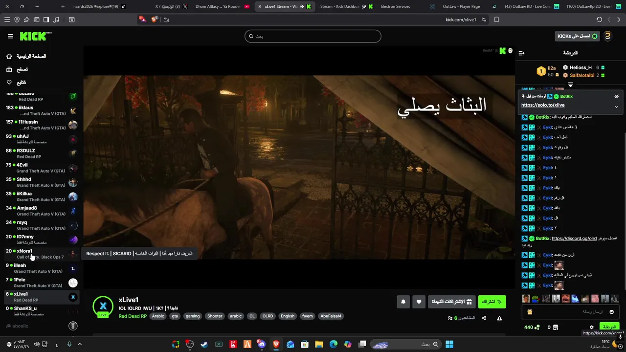Bookmark this page in address bar

496,20
